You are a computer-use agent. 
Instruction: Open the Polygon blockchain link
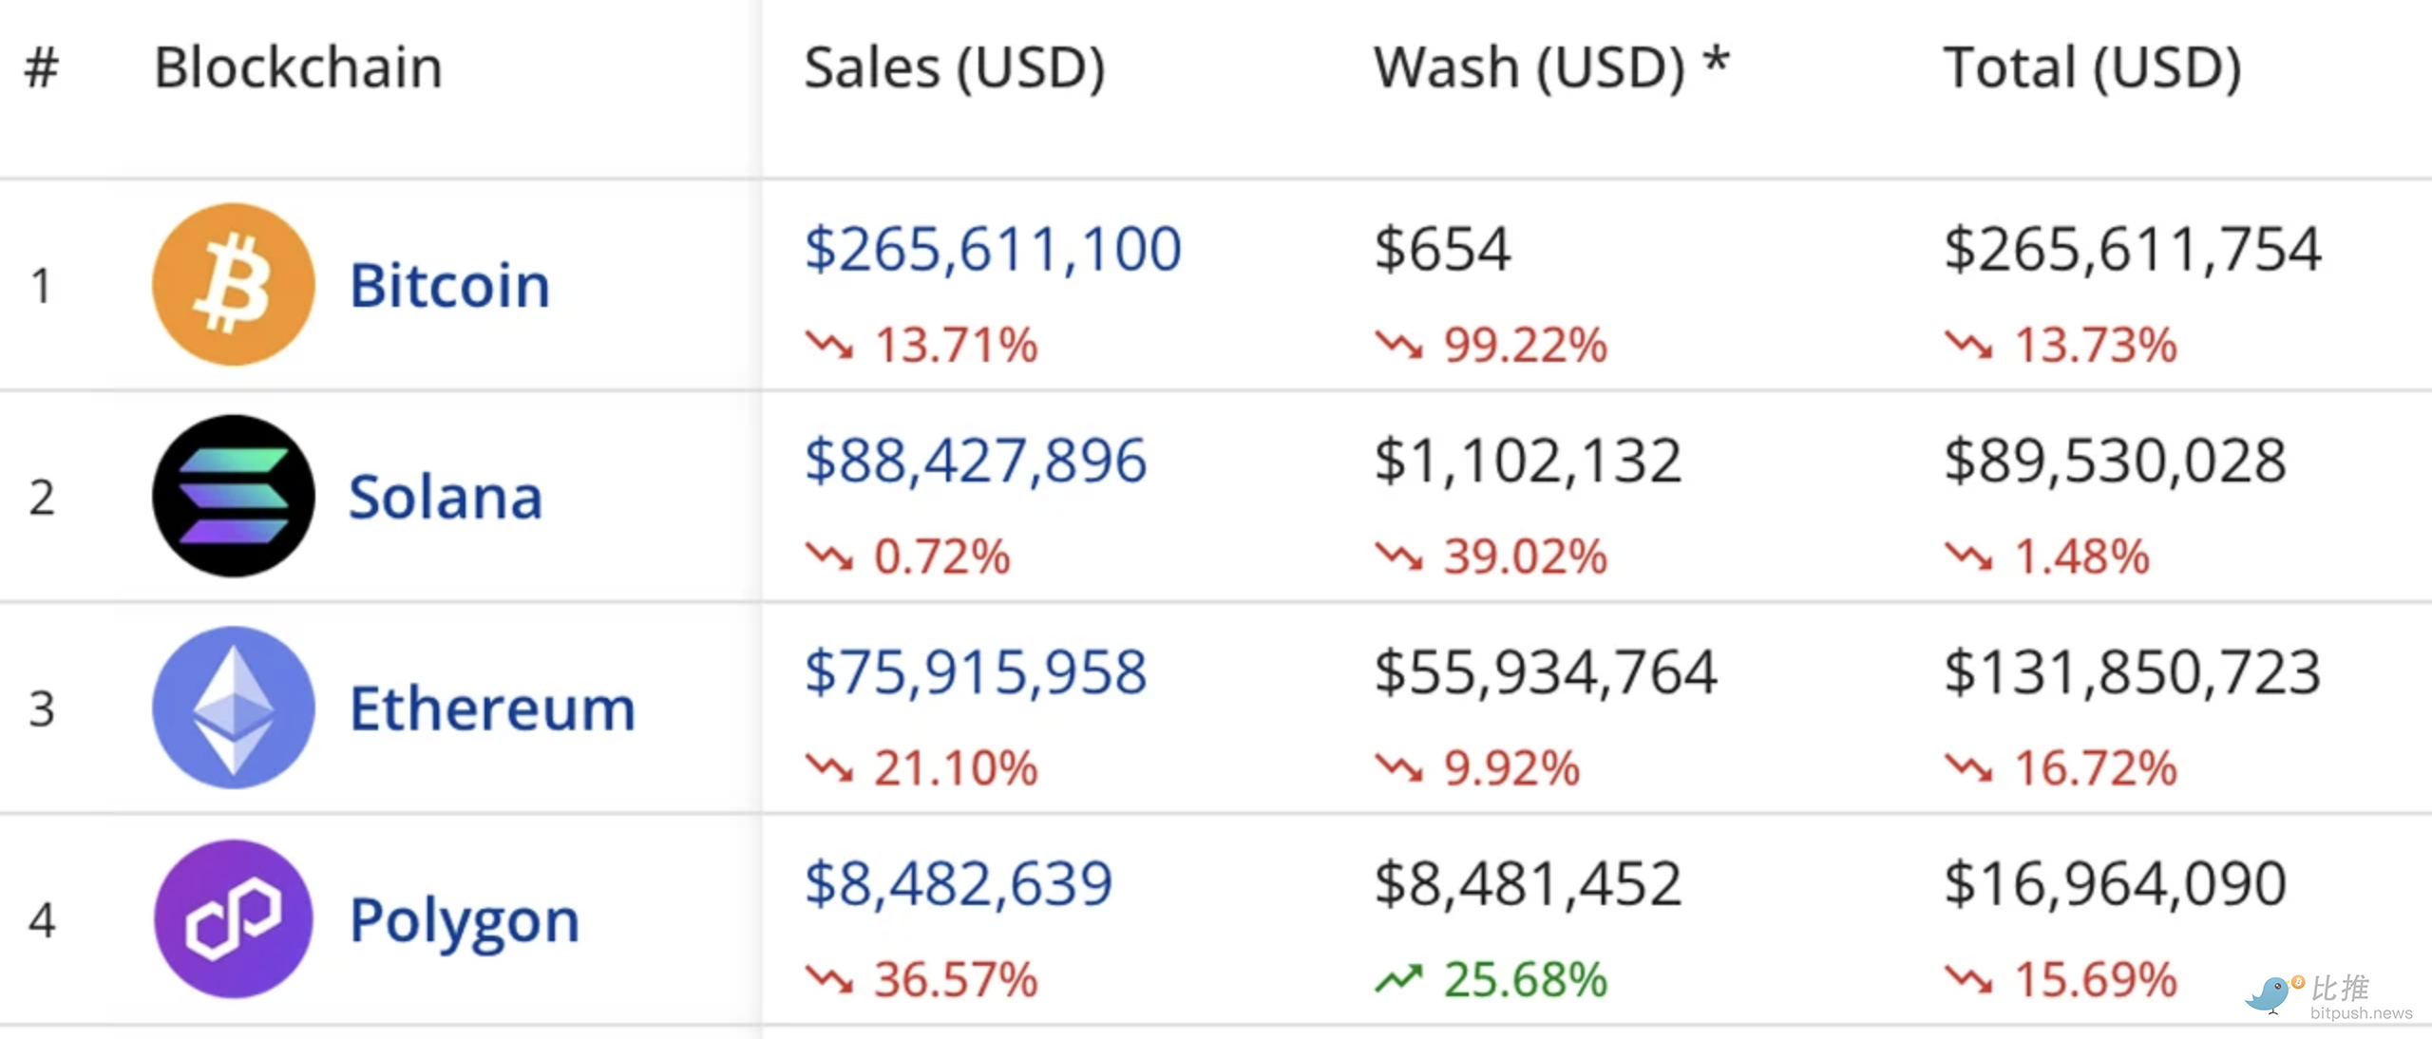point(465,921)
